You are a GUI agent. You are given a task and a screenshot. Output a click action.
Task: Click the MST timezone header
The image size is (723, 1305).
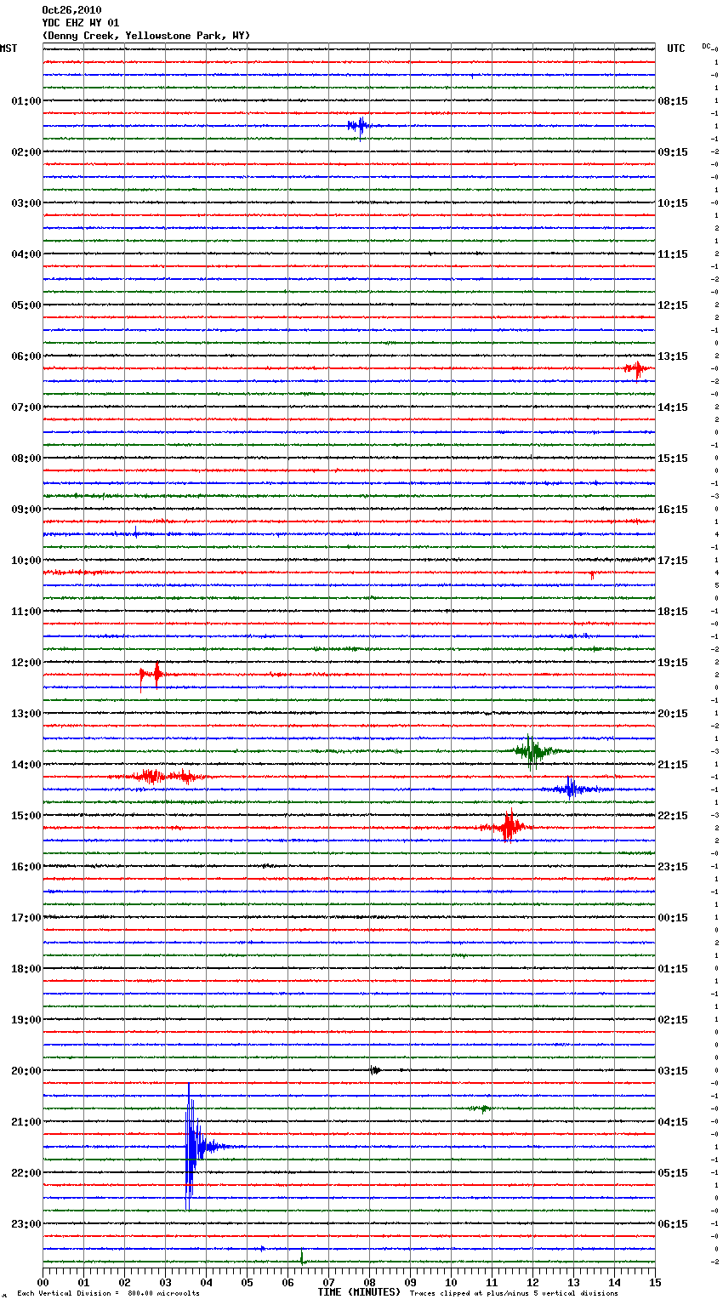coord(9,48)
